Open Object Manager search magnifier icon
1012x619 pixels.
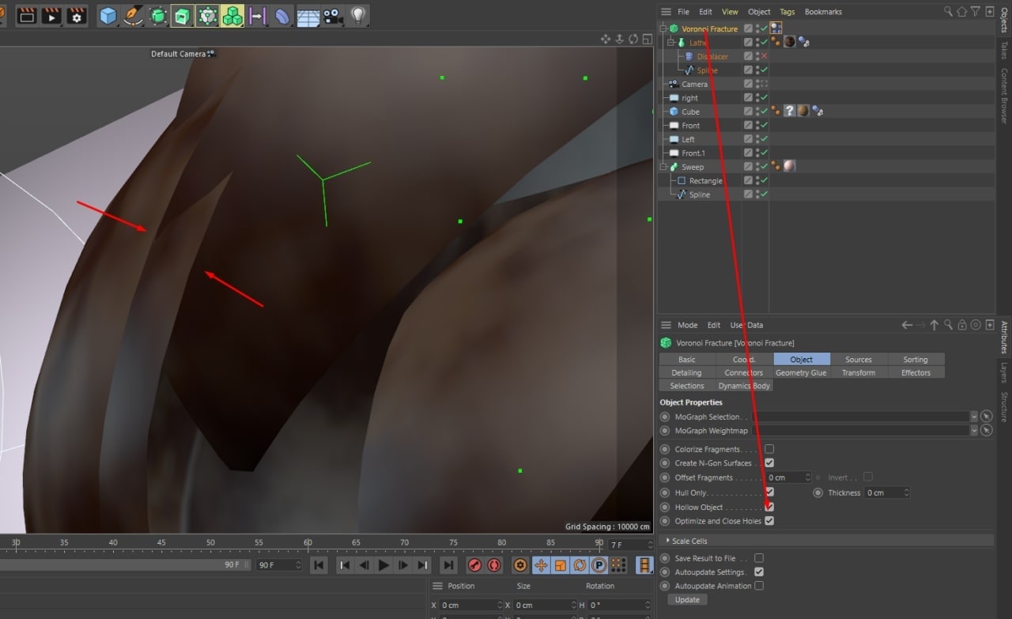point(949,12)
